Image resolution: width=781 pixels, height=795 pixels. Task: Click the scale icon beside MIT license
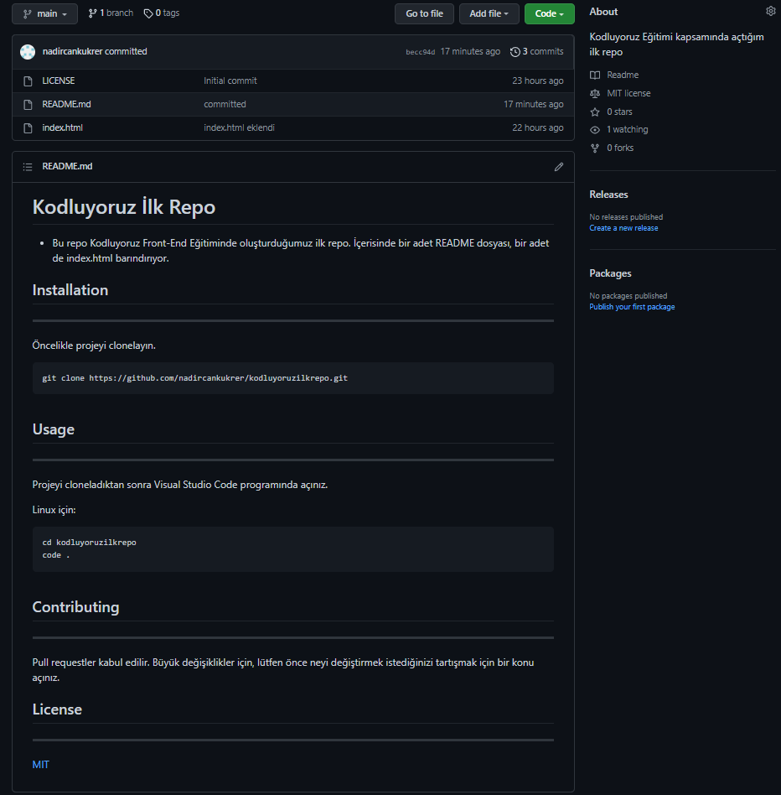tap(595, 93)
